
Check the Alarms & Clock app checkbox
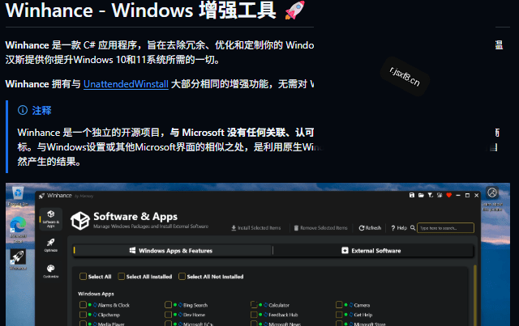(x=83, y=304)
